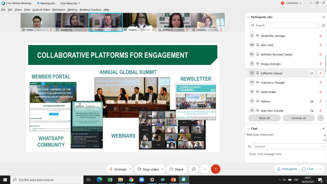Open Zoom app in taskbar
The width and height of the screenshot is (327, 184).
point(142,180)
